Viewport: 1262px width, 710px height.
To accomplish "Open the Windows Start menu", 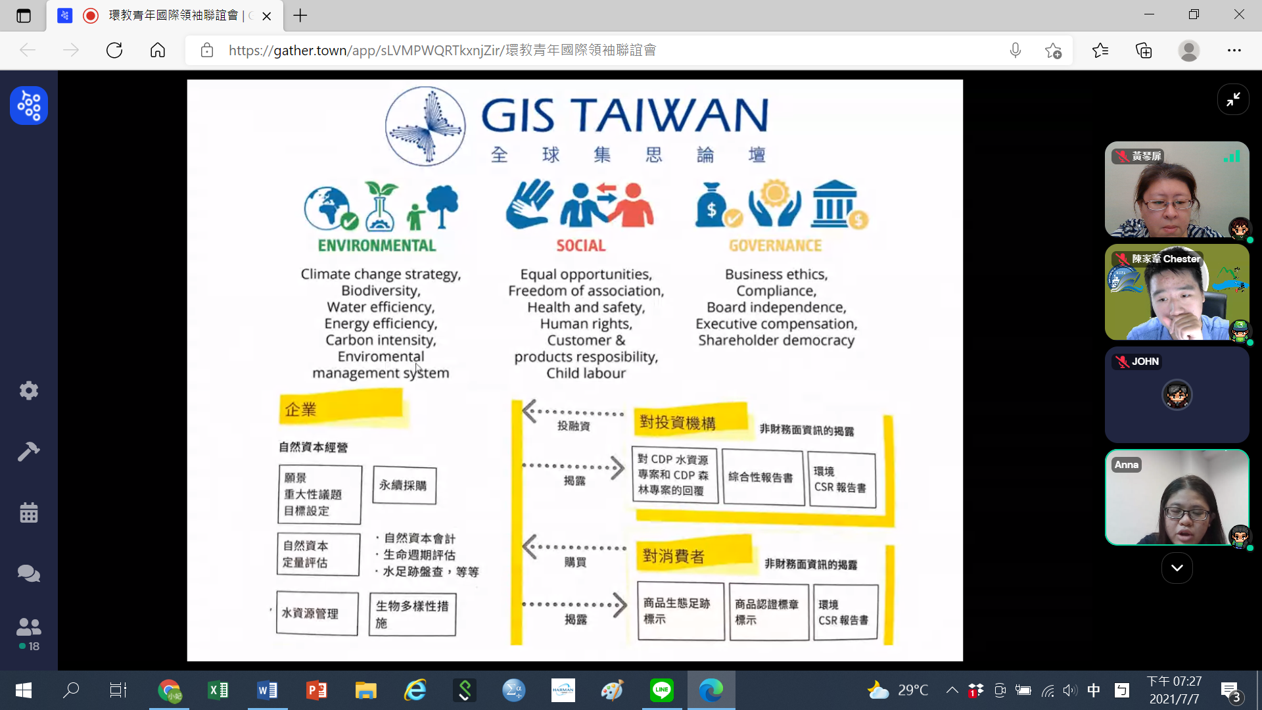I will [24, 690].
